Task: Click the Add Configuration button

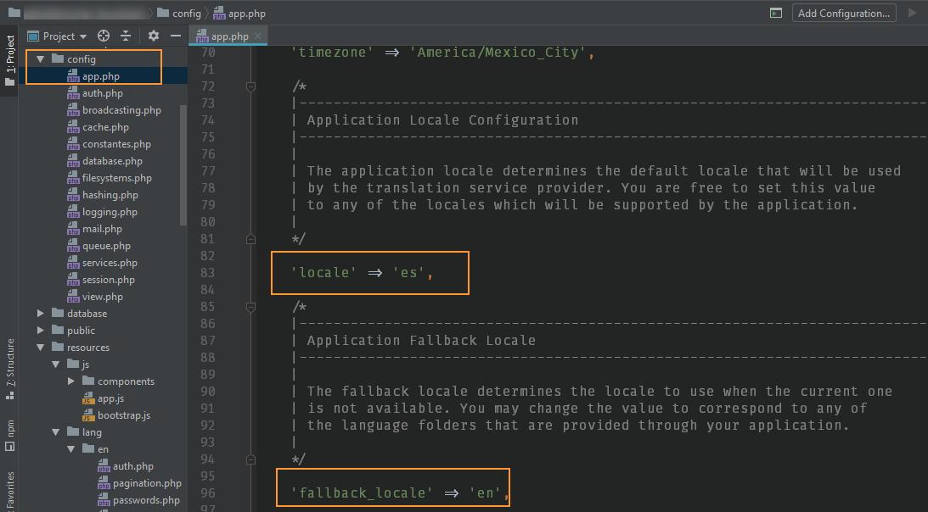Action: point(843,13)
